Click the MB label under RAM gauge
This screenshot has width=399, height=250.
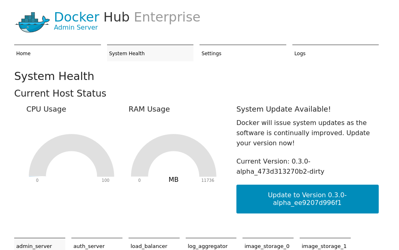[x=174, y=180]
